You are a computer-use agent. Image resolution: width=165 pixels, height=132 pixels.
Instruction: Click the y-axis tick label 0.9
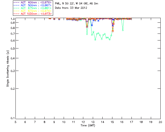pyautogui.click(x=13, y=23)
